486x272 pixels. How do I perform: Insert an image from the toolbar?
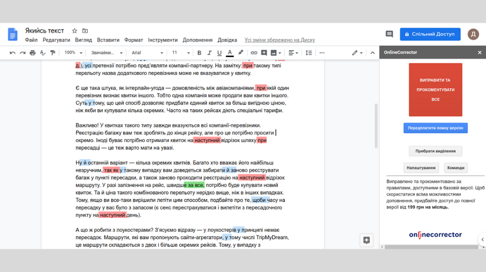273,53
